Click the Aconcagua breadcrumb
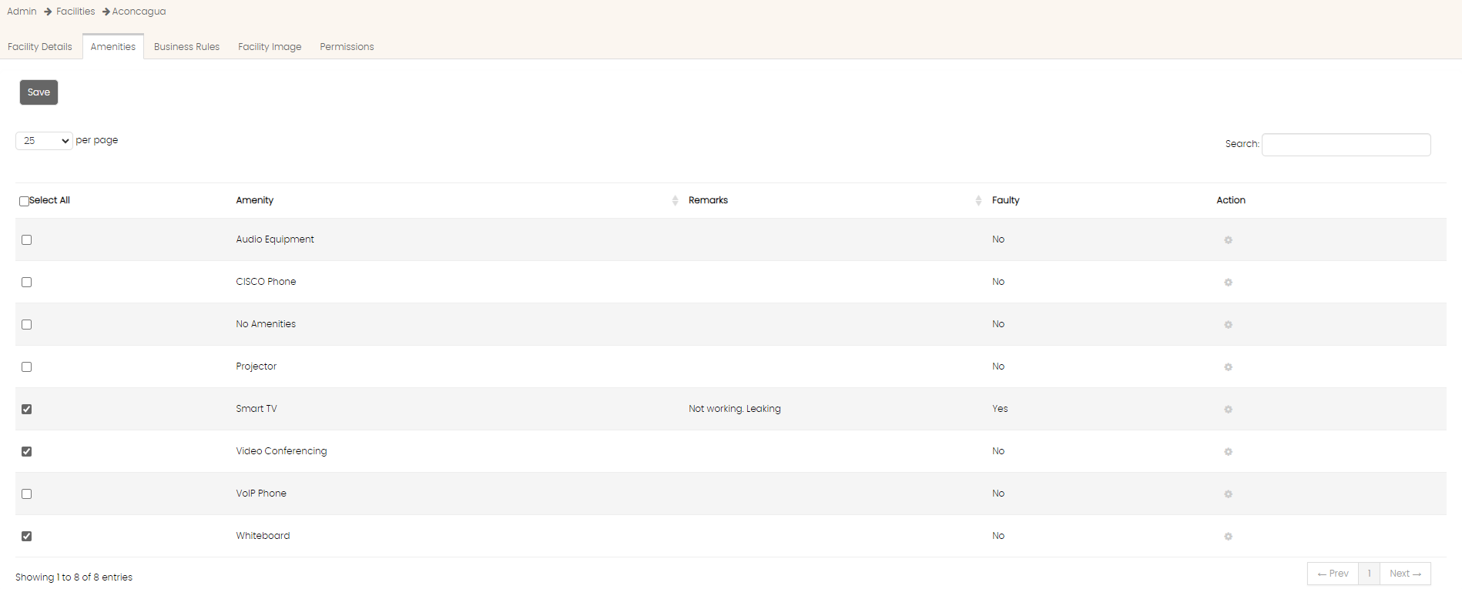 tap(139, 12)
